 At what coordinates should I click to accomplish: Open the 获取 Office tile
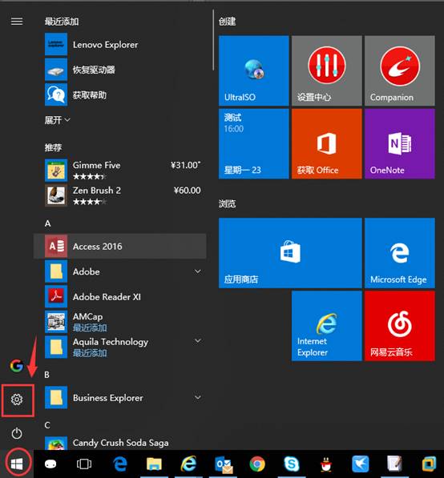click(326, 143)
